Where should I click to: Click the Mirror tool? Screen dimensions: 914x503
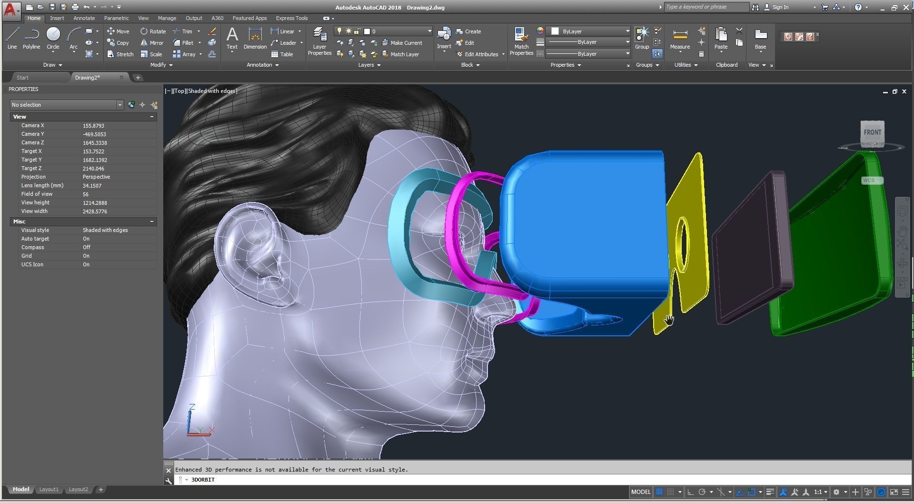tap(151, 42)
